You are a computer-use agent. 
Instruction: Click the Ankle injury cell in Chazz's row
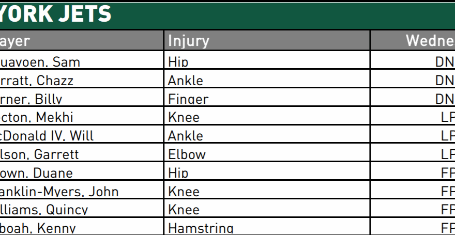tap(185, 81)
